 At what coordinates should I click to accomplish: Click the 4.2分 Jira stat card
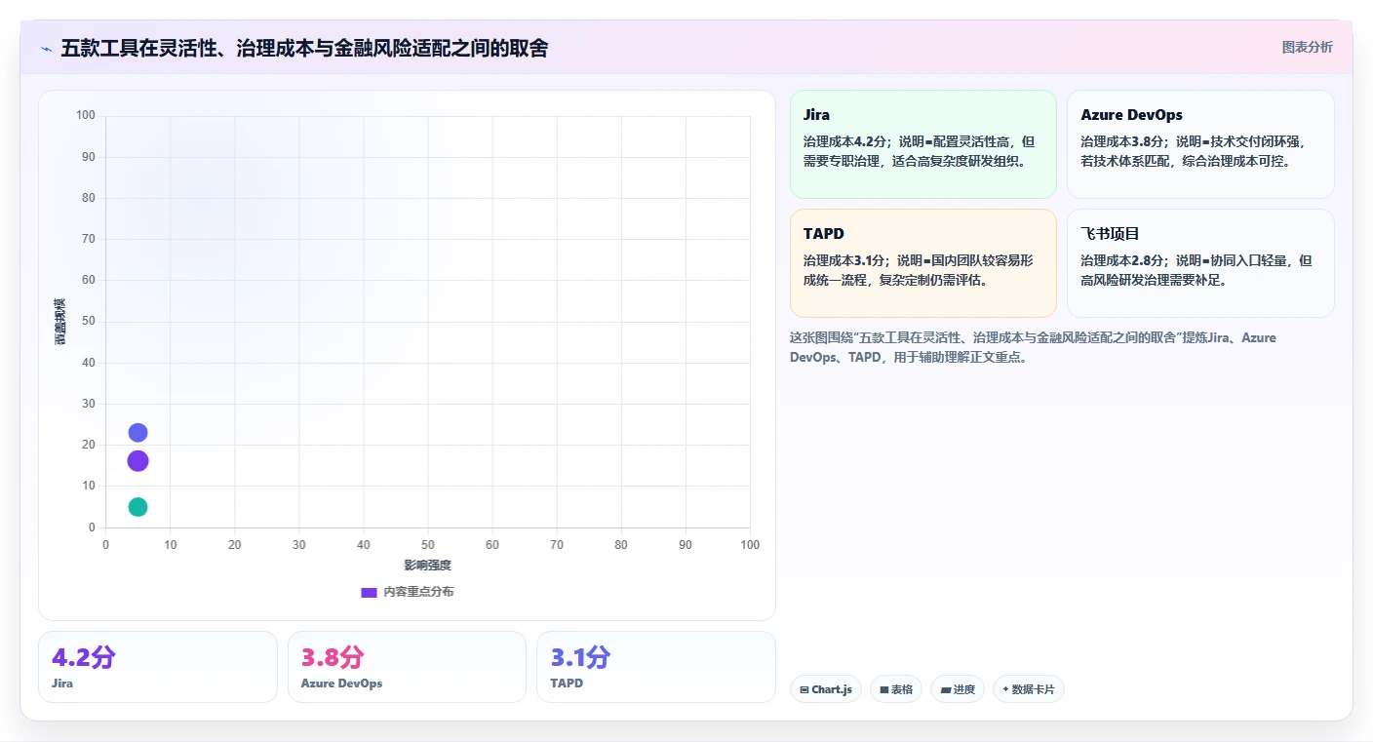coord(158,667)
